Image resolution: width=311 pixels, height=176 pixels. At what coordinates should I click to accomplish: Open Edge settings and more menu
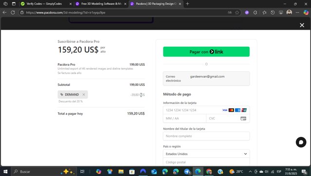tap(297, 13)
